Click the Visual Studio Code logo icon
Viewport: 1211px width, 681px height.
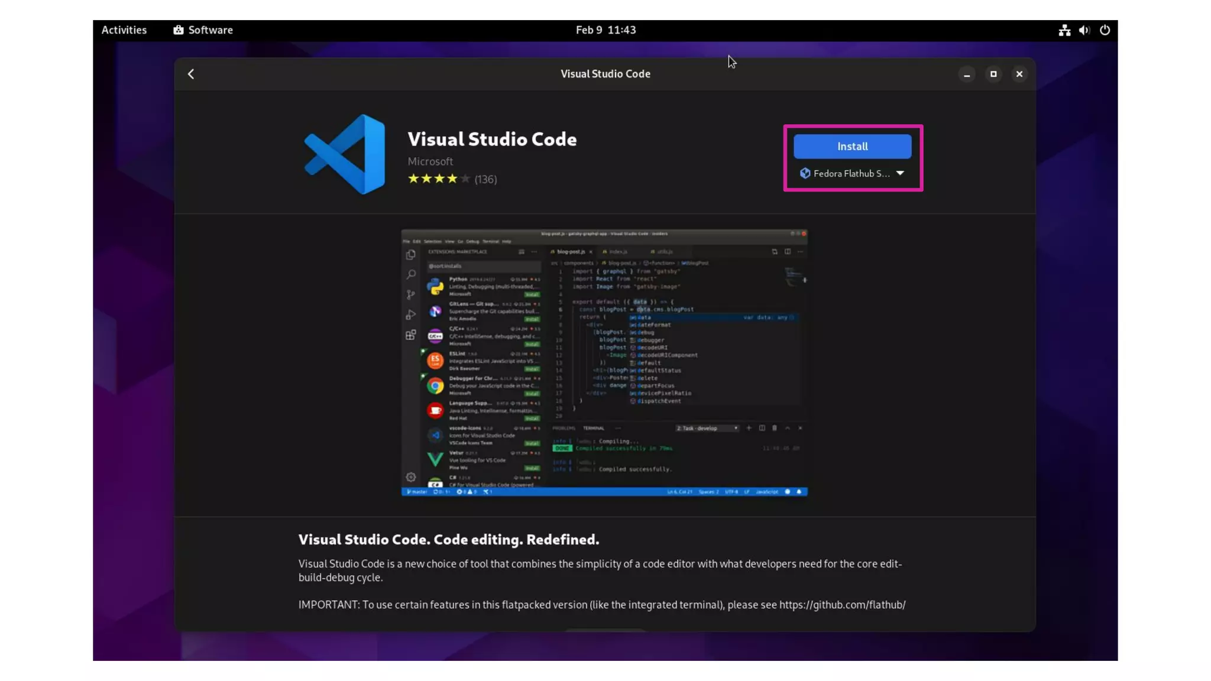(345, 154)
